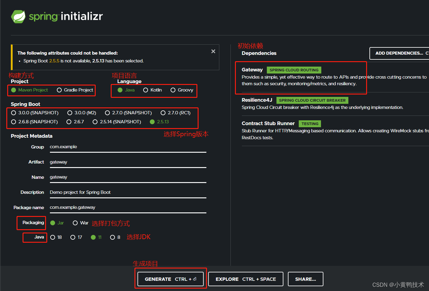The image size is (429, 291).
Task: Click the CSDN attribution link
Action: pos(399,284)
